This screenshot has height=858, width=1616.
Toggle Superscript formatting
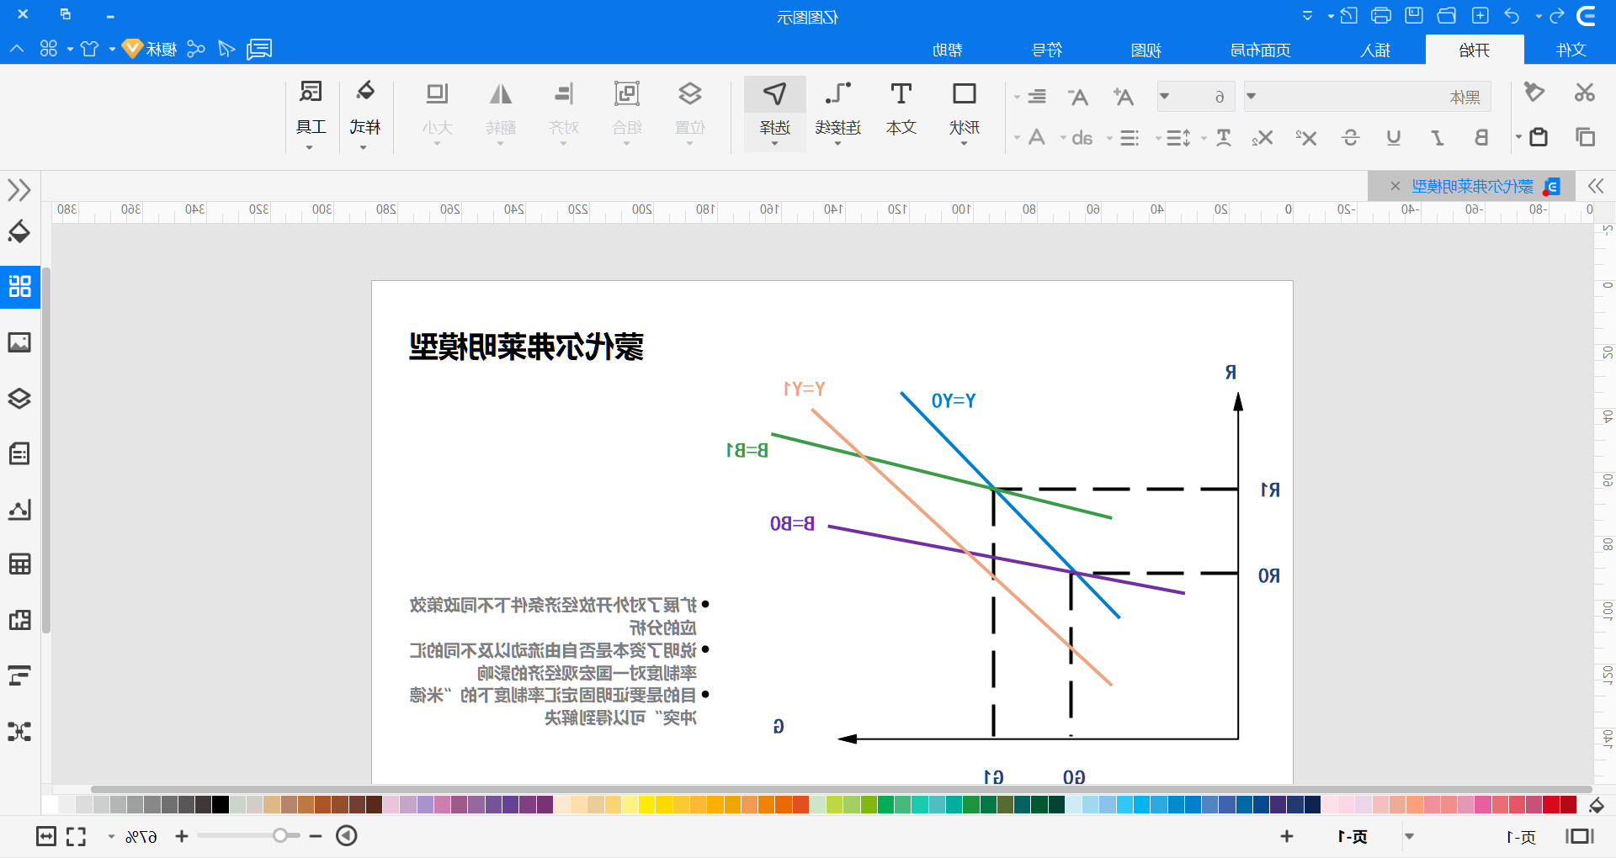[x=1306, y=137]
